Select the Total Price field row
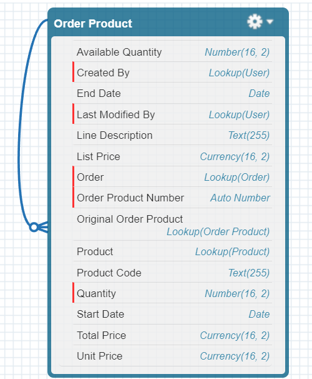The width and height of the screenshot is (312, 379). [172, 335]
